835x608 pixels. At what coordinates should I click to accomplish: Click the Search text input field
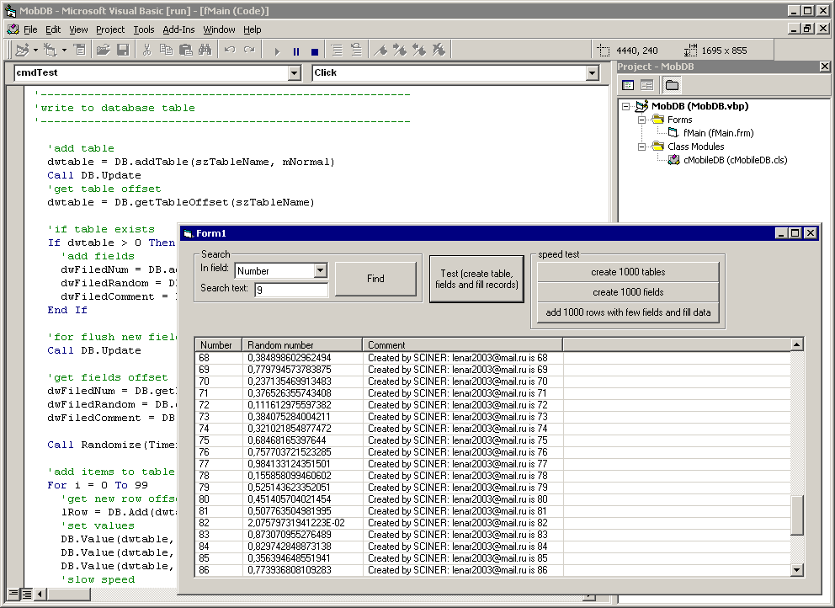tap(291, 291)
